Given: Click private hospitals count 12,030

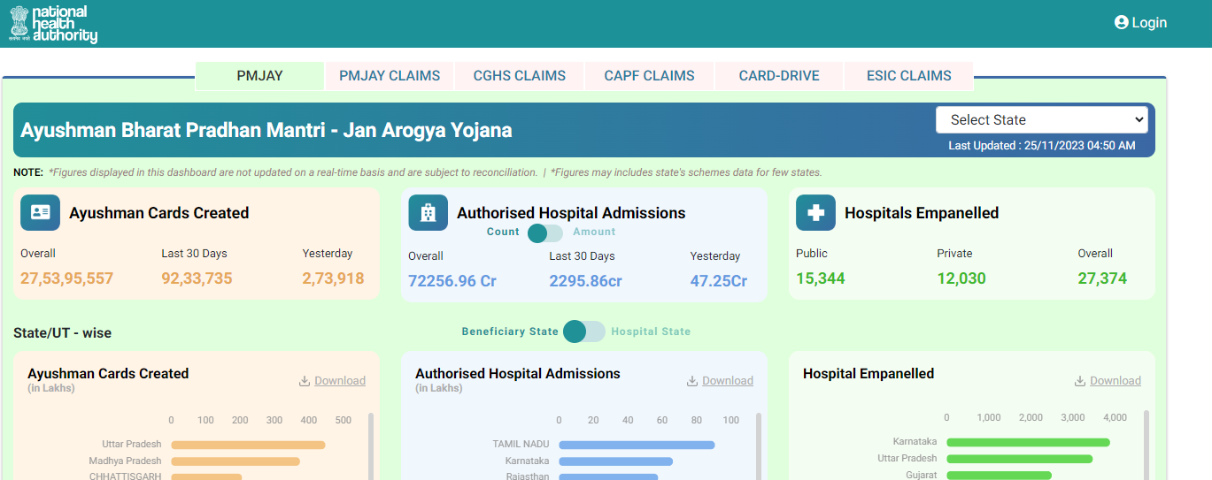Looking at the screenshot, I should (x=961, y=278).
